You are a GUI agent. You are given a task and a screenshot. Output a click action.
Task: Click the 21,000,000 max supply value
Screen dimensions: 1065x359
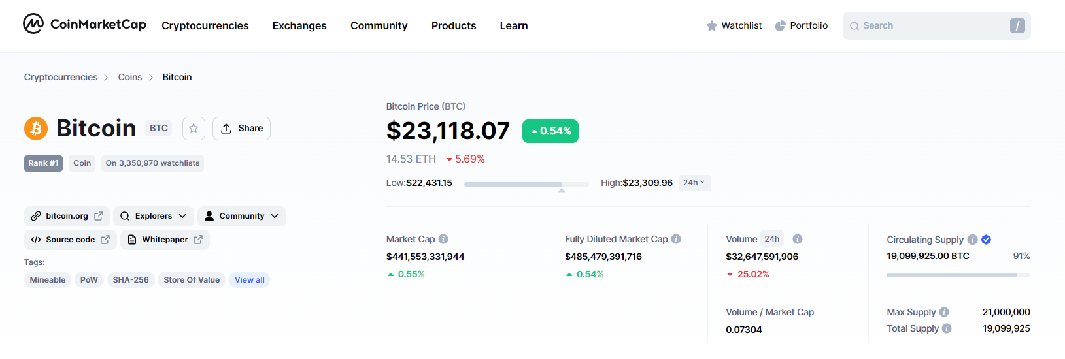[1006, 312]
